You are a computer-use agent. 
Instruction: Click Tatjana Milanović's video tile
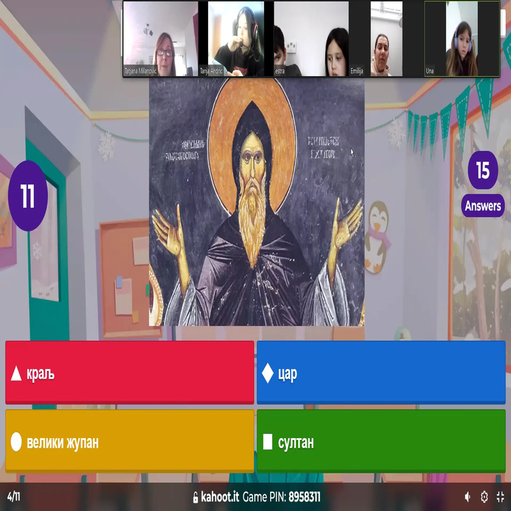[161, 39]
